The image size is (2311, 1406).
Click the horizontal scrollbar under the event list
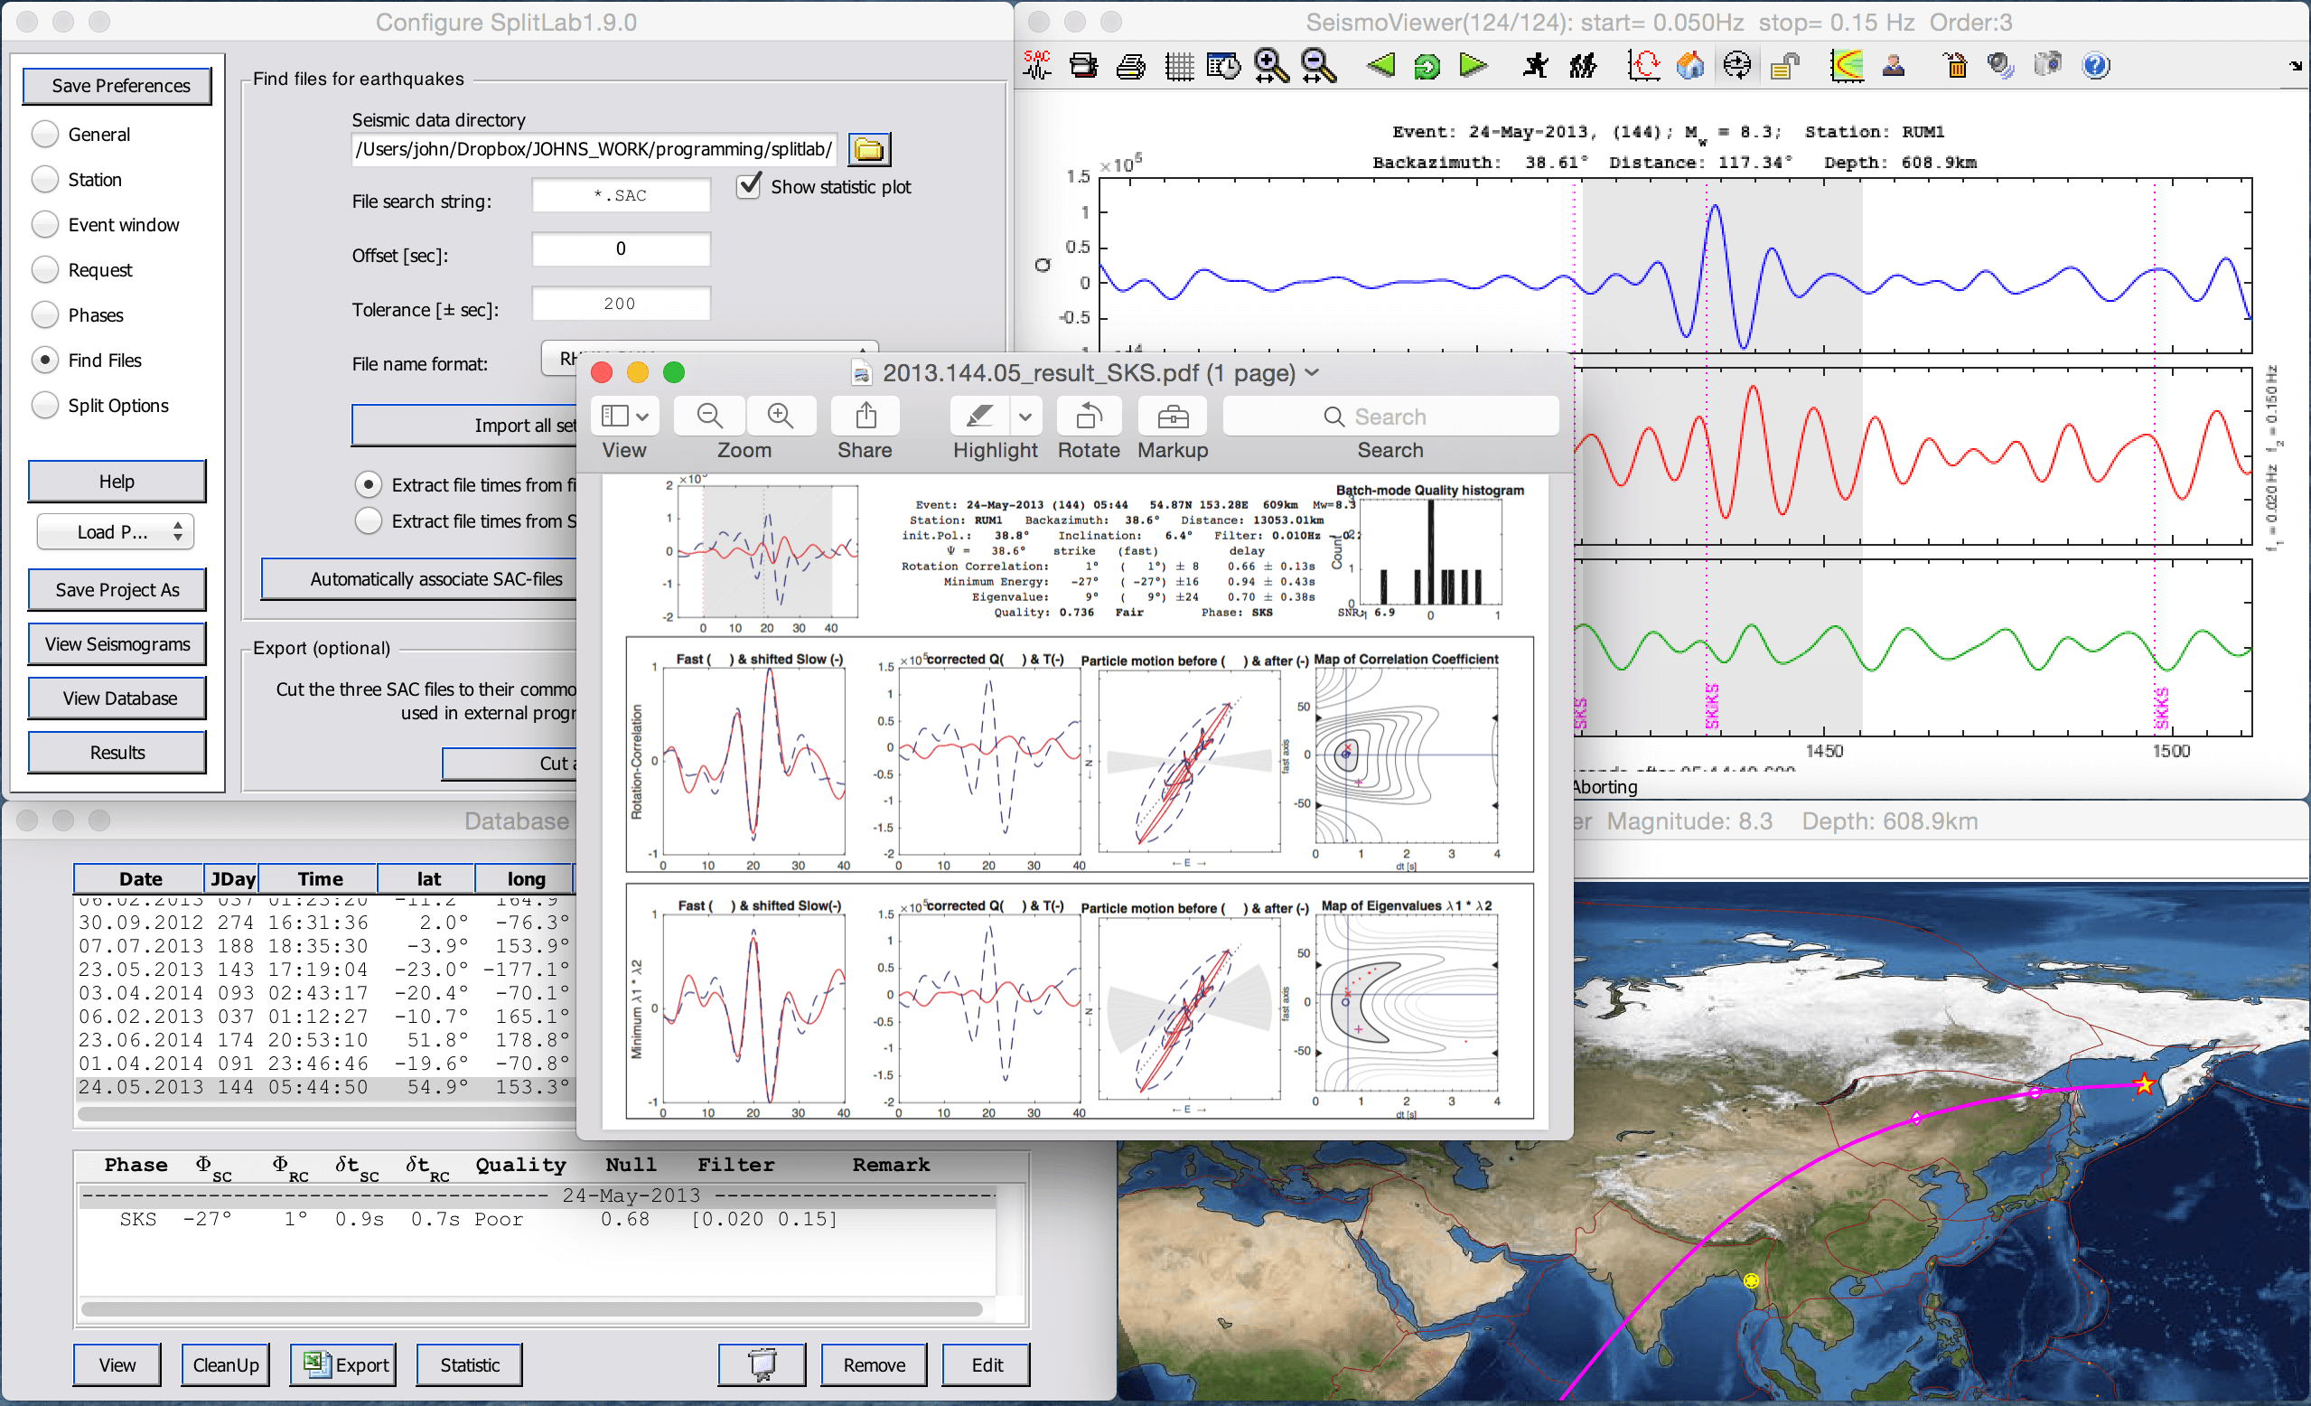(x=325, y=1114)
